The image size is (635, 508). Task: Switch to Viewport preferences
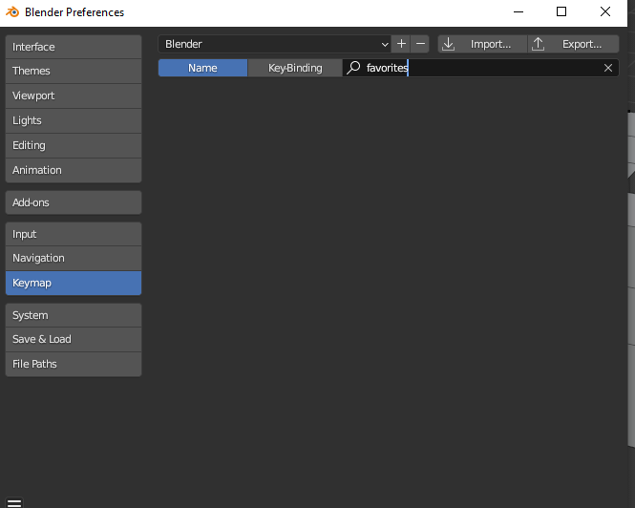pyautogui.click(x=74, y=96)
